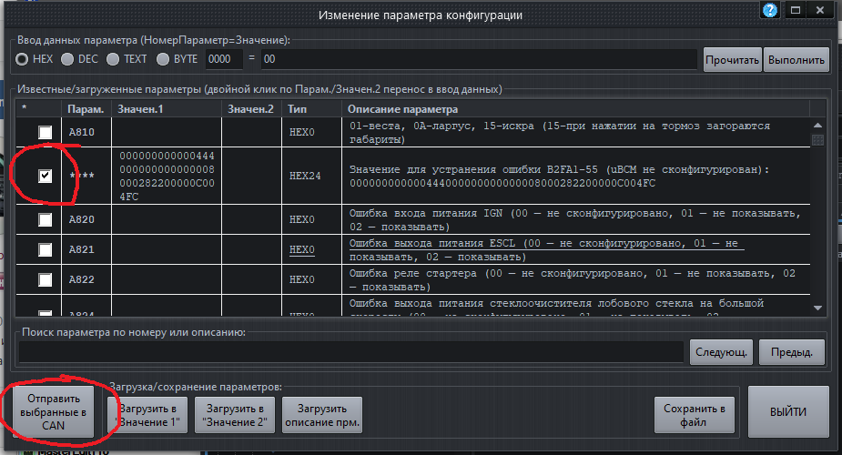This screenshot has width=842, height=455.
Task: Enable the checkbox for parameter A820
Action: [45, 219]
